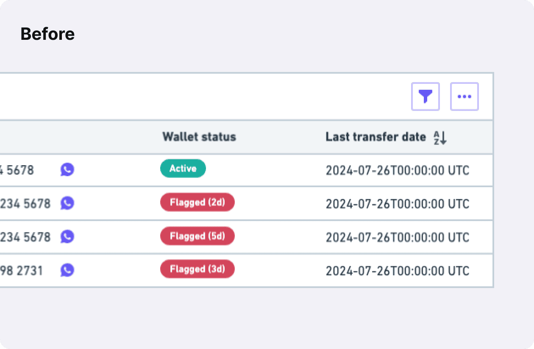Click the Flagged (5d) status badge

[x=197, y=236]
